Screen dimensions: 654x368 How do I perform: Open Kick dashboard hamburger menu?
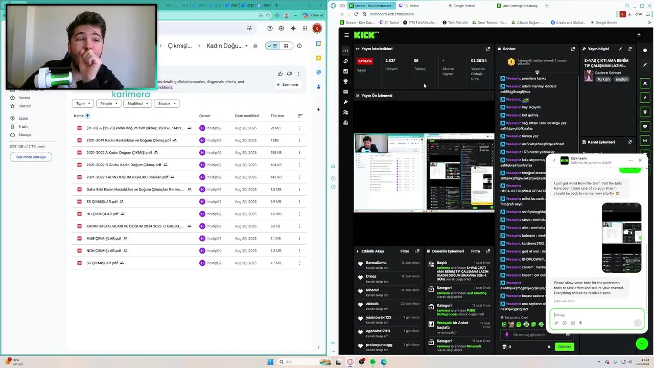coord(346,35)
